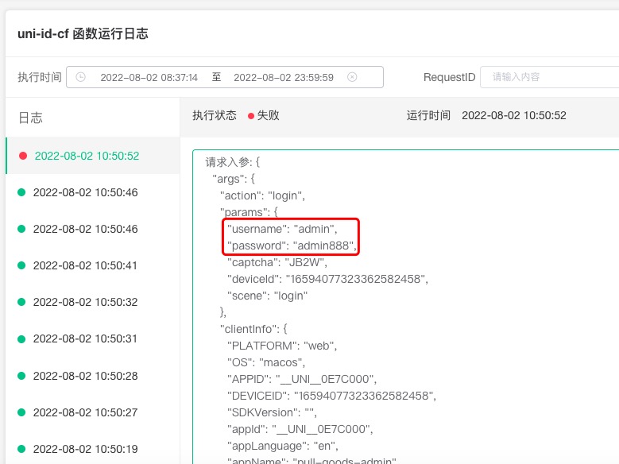This screenshot has height=464, width=619.
Task: Click the run time value 2022-08-02 10:50:52
Action: pyautogui.click(x=513, y=115)
